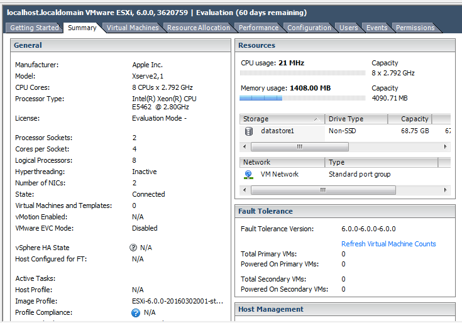The height and width of the screenshot is (323, 462).
Task: Sort by the Network column header
Action: [x=282, y=162]
